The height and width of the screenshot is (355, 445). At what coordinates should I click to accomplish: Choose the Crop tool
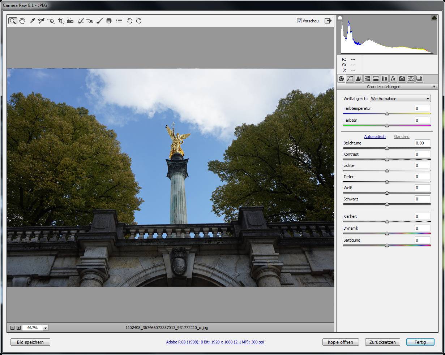pos(61,21)
